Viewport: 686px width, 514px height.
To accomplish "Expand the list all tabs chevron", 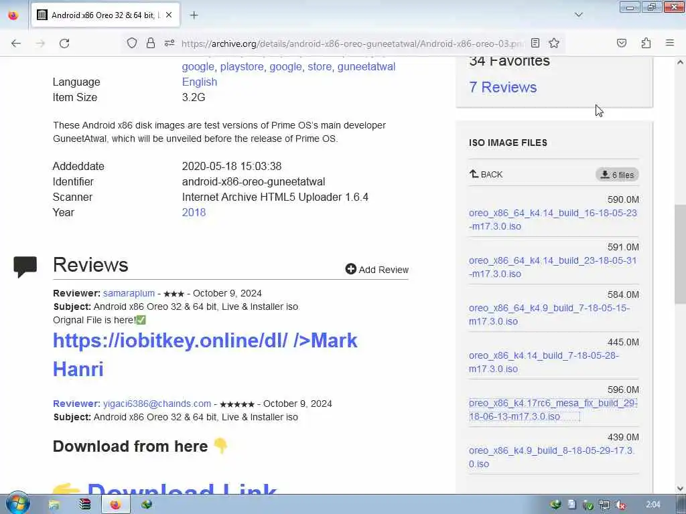I will pyautogui.click(x=578, y=15).
